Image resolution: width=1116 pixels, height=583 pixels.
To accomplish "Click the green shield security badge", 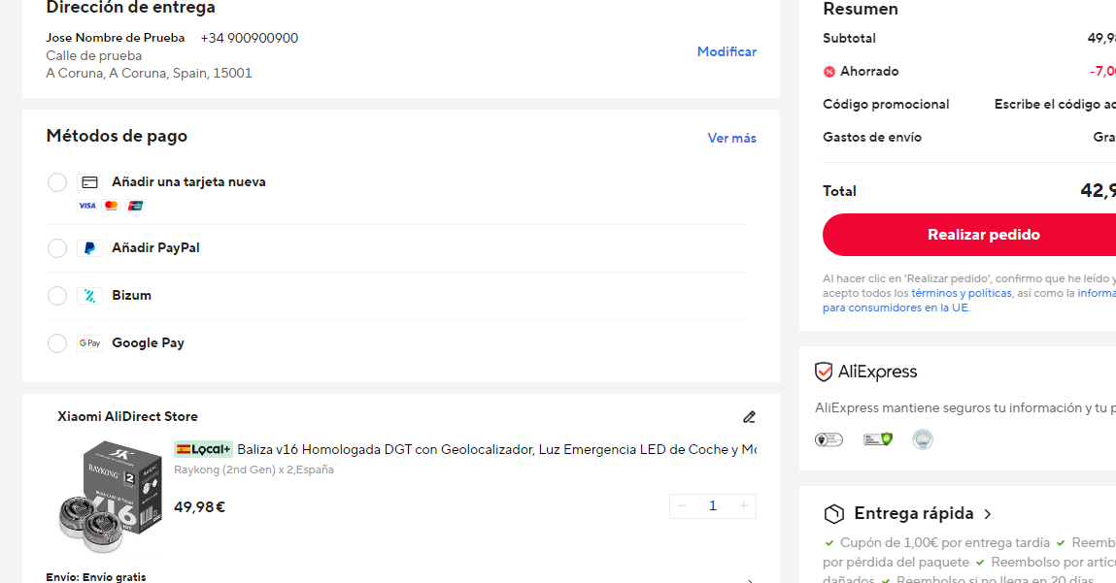I will (878, 439).
